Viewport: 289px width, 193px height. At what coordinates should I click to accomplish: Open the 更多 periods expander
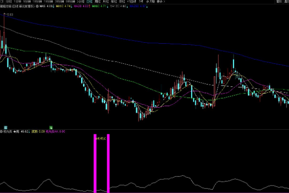pyautogui.click(x=161, y=1)
